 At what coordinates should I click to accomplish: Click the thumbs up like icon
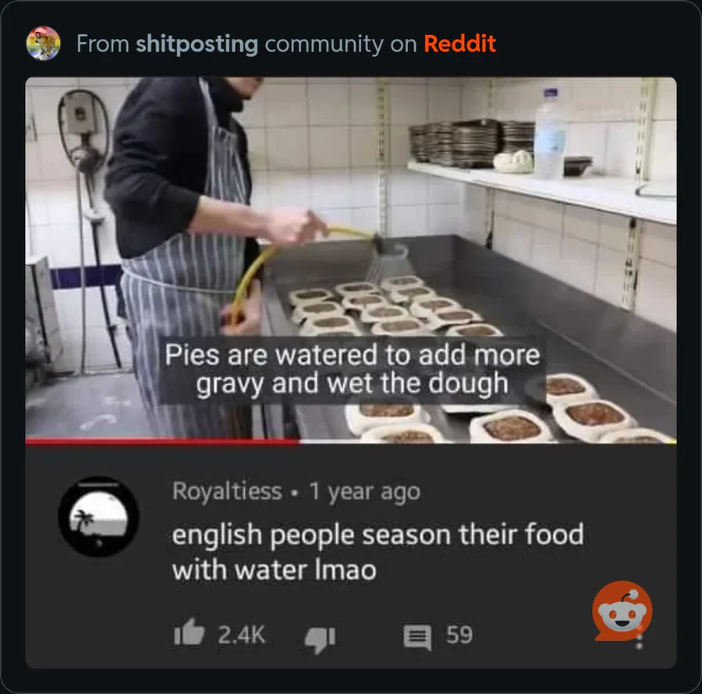189,632
